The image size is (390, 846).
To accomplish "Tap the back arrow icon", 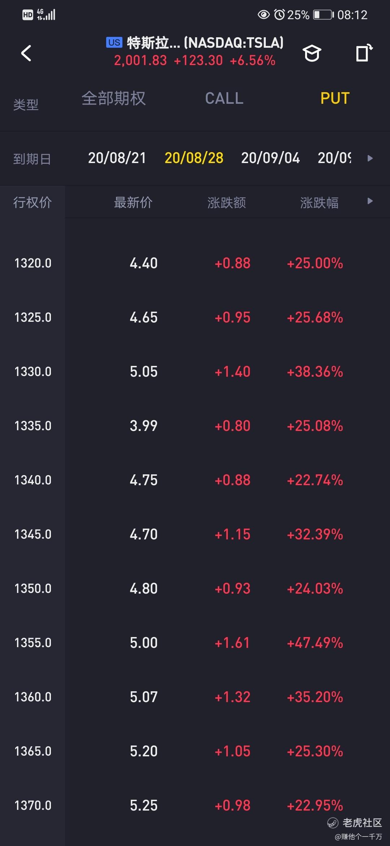I will click(x=26, y=54).
